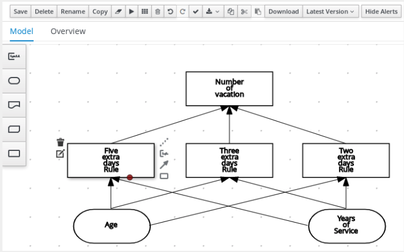This screenshot has height=252, width=404.
Task: Switch to the Overview tab
Action: pos(68,31)
